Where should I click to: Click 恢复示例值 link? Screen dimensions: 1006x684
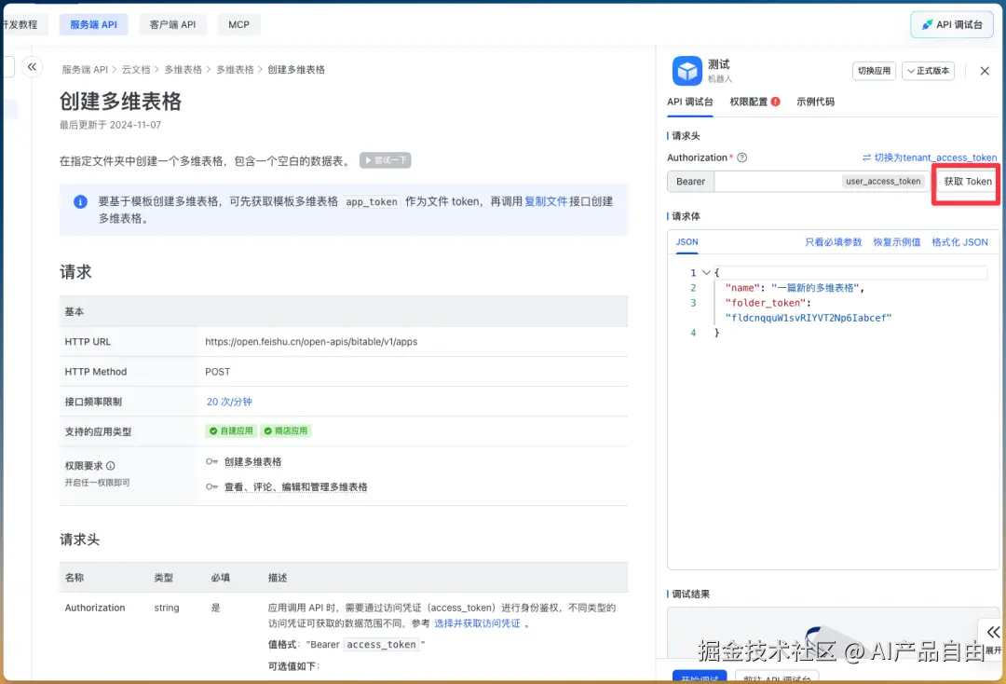point(896,242)
